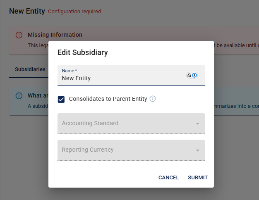Click the Edit Subsidiary dialog title
Image resolution: width=259 pixels, height=200 pixels.
pos(83,52)
